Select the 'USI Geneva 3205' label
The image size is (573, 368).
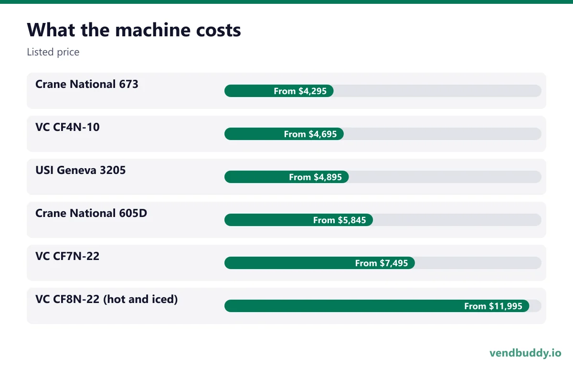click(x=81, y=170)
